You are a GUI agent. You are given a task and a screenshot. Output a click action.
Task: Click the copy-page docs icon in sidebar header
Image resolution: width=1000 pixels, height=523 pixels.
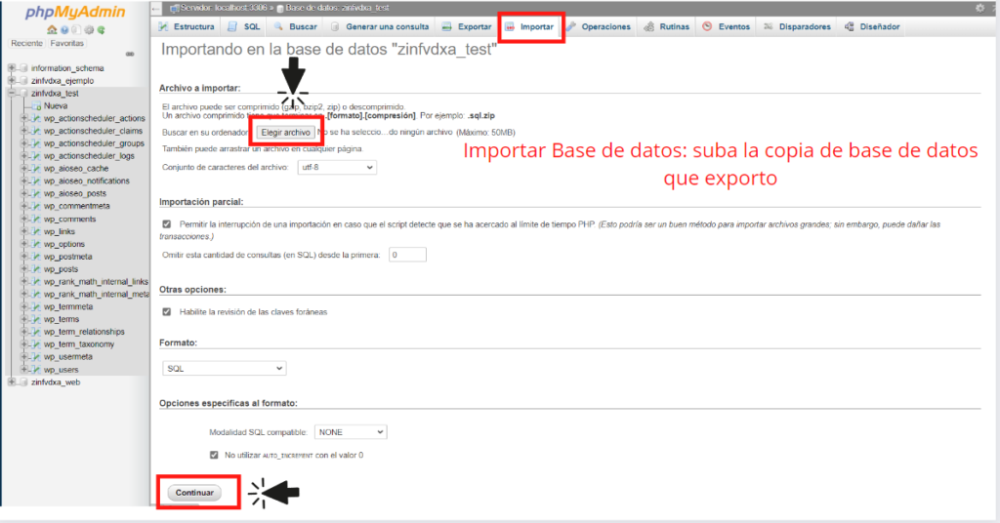76,30
